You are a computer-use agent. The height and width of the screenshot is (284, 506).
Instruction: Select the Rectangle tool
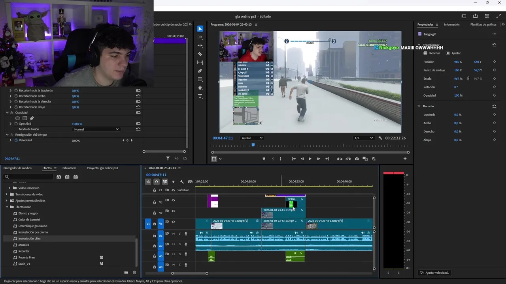click(x=200, y=79)
